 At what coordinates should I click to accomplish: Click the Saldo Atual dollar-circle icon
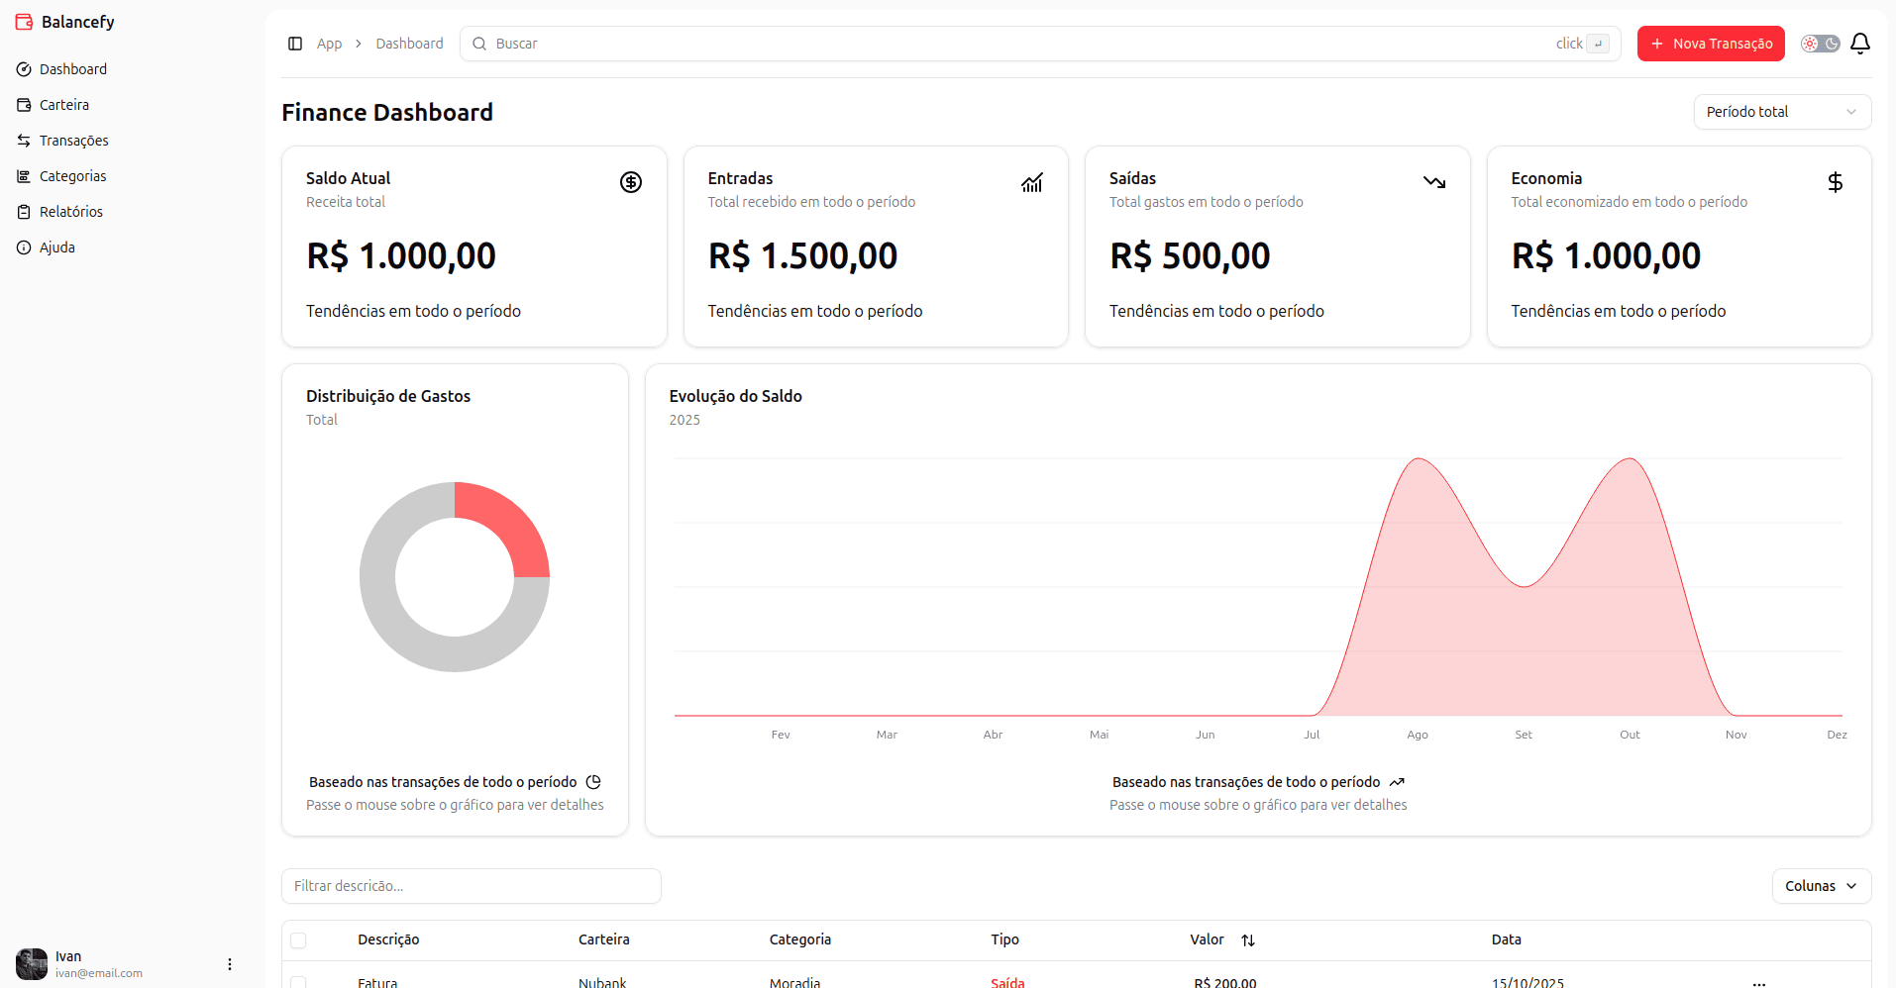[x=631, y=182]
